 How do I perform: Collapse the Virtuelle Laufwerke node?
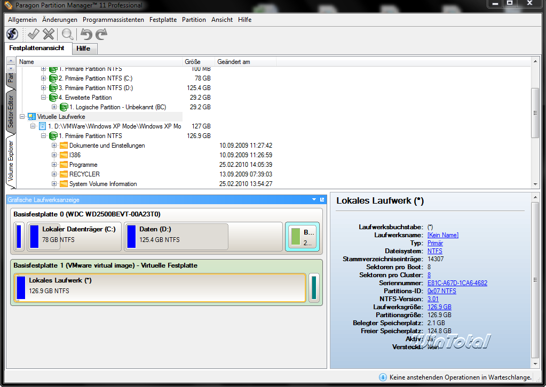coord(22,117)
